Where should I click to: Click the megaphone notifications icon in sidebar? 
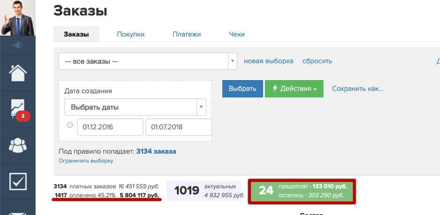[x=18, y=45]
